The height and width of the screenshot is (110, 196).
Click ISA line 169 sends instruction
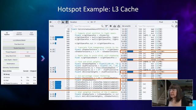149,51
